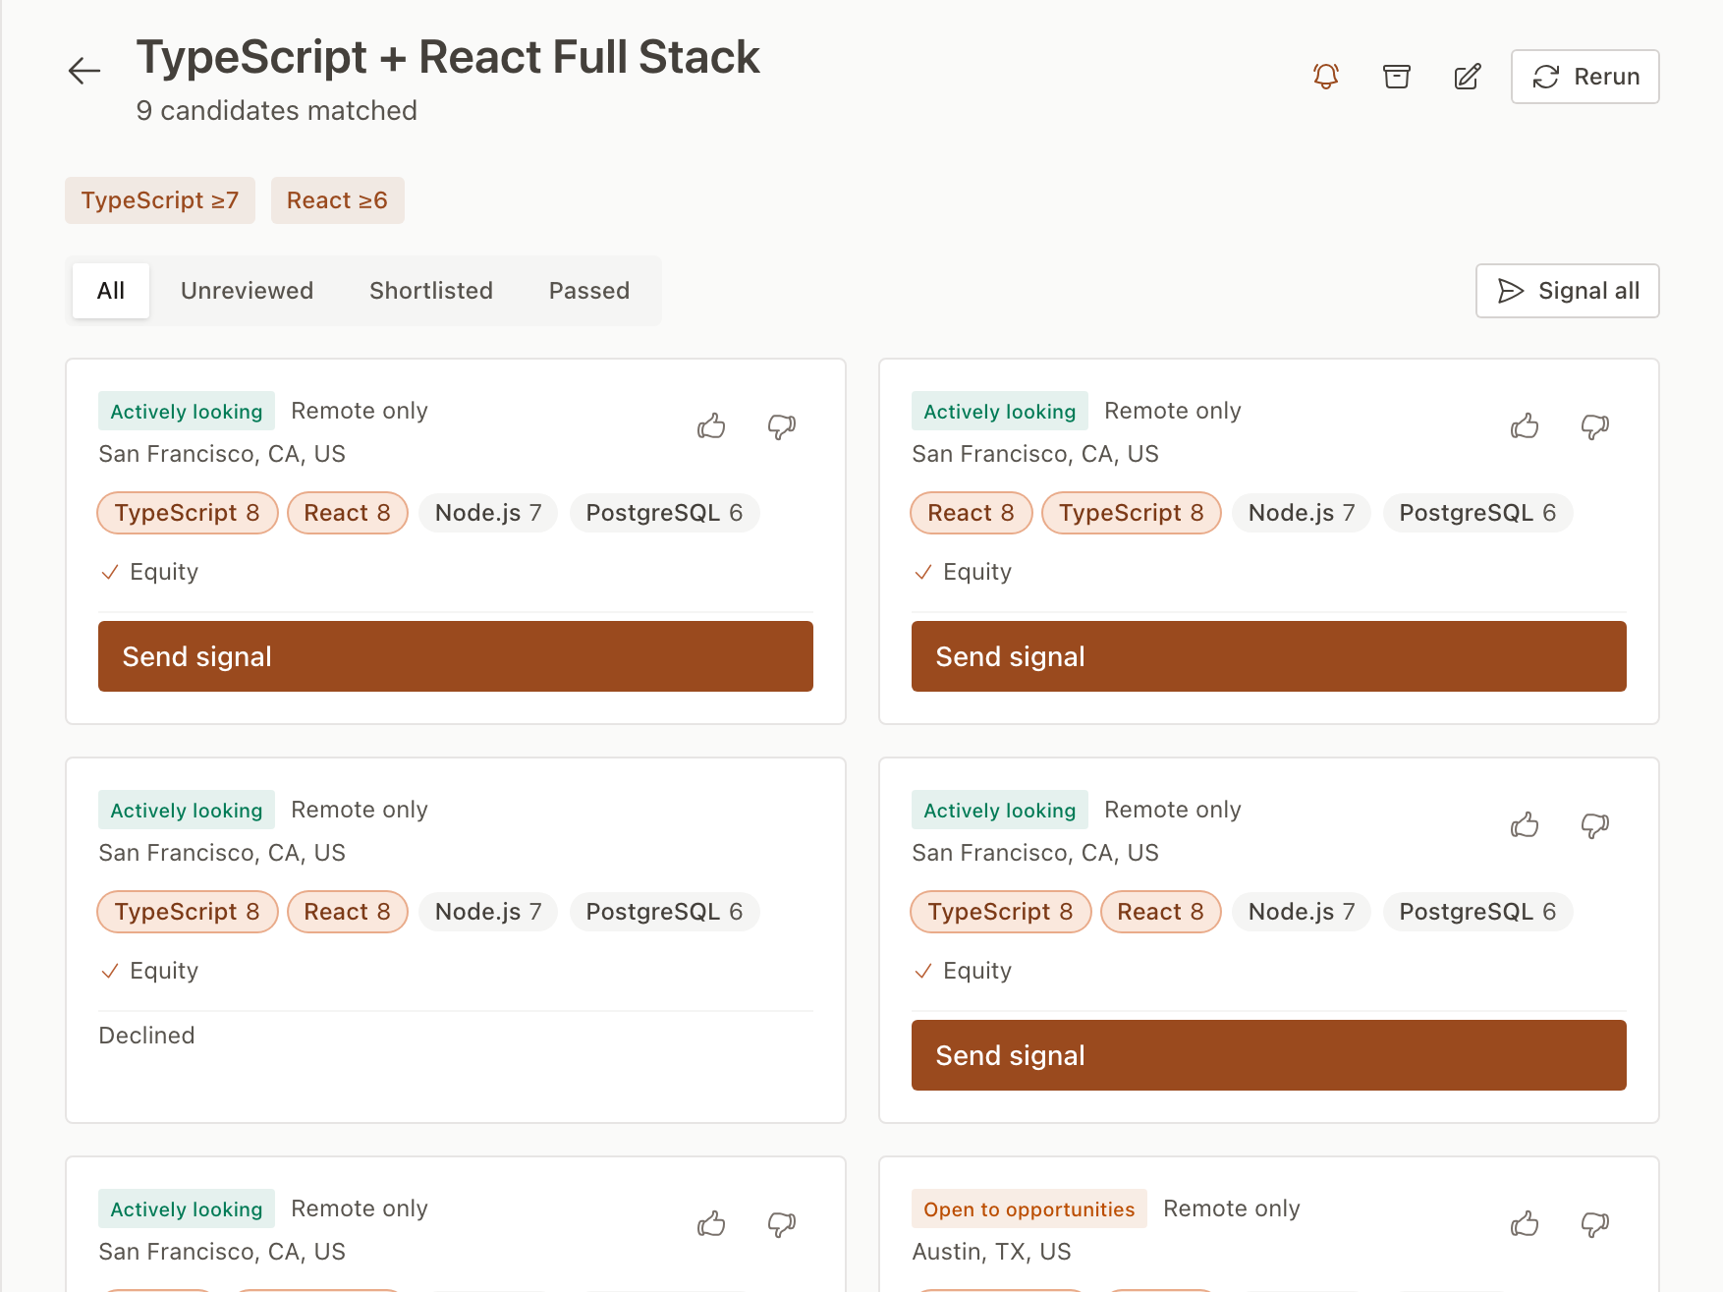
Task: Click TypeScript 8 tag in Declined card
Action: [188, 912]
